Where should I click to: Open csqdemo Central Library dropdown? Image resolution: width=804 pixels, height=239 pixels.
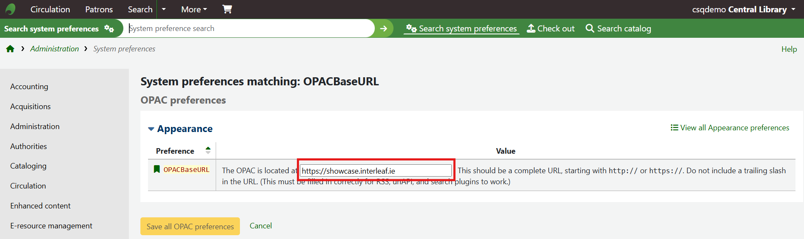tap(743, 9)
